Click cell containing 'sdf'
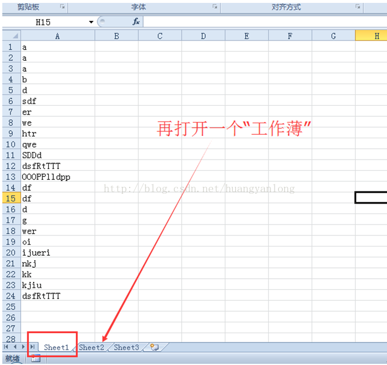The image size is (387, 365). point(58,101)
